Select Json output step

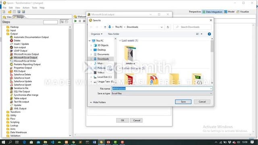[20, 48]
